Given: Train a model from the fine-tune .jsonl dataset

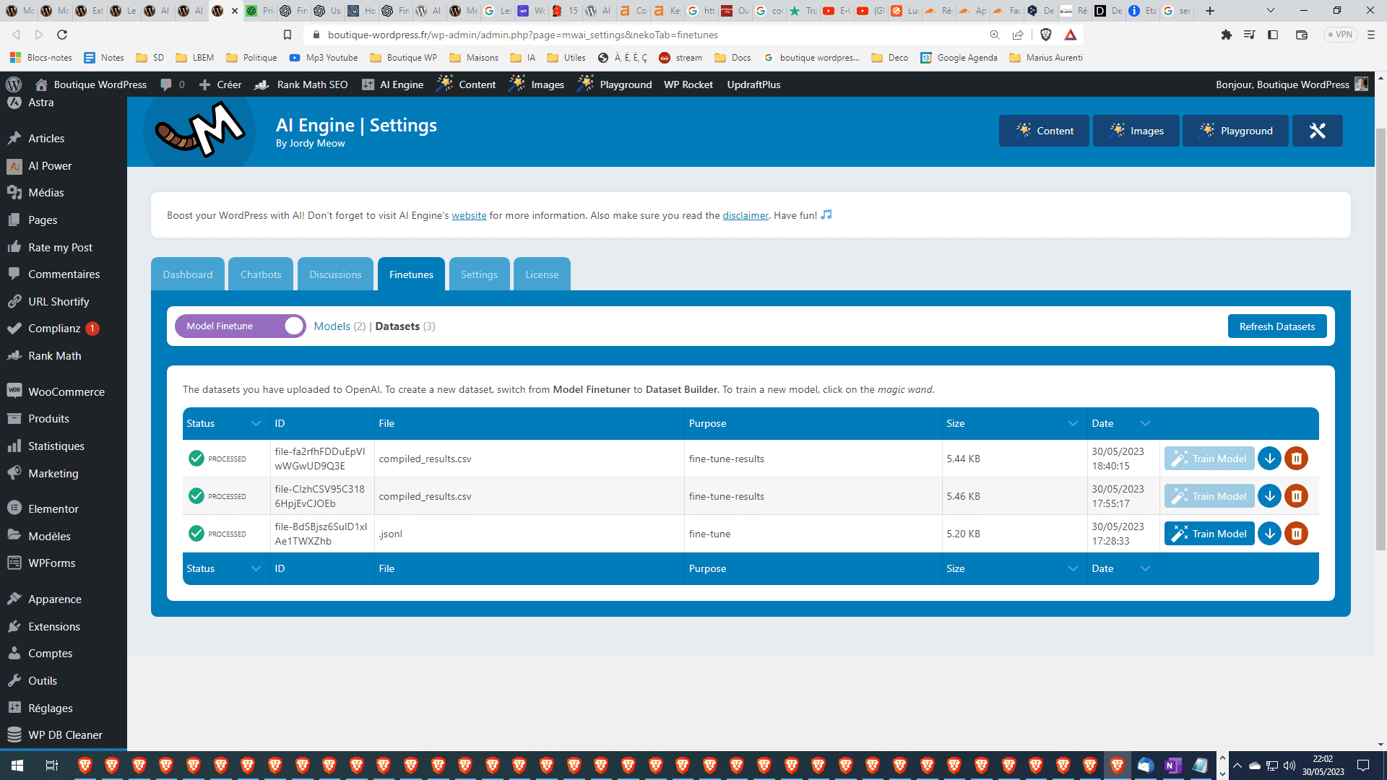Looking at the screenshot, I should [x=1209, y=534].
